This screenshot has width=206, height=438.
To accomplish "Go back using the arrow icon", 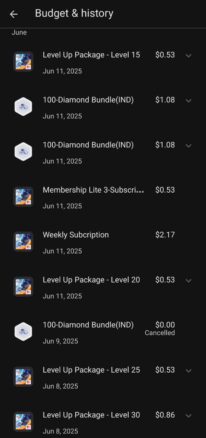I will [x=14, y=14].
